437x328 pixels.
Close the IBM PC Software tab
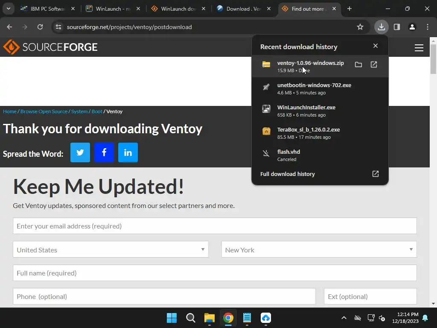(73, 9)
